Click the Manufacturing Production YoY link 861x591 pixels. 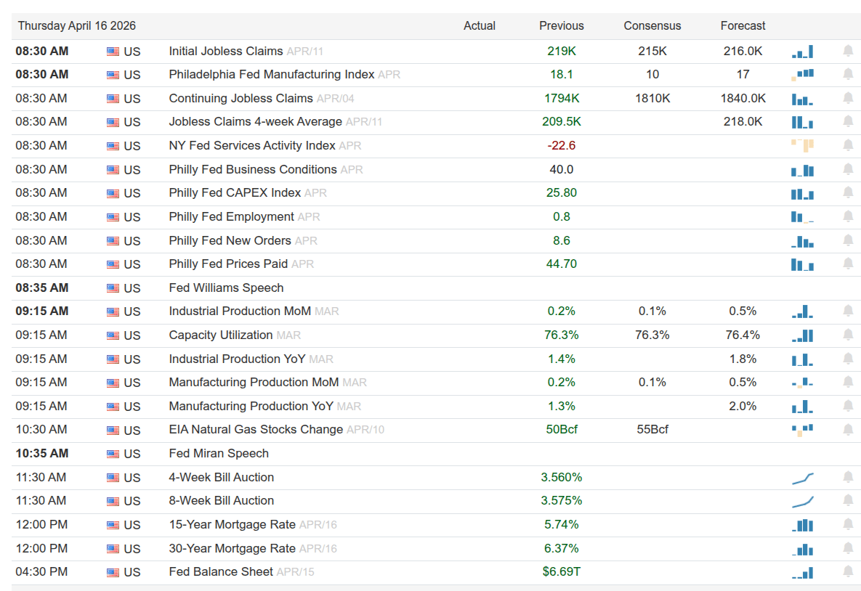(x=251, y=407)
